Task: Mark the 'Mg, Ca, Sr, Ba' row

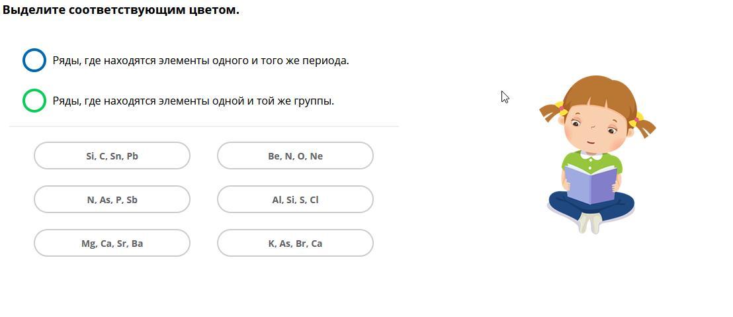Action: coord(112,244)
